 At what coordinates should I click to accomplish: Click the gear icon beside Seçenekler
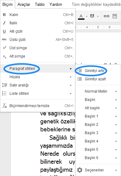click(80, 170)
